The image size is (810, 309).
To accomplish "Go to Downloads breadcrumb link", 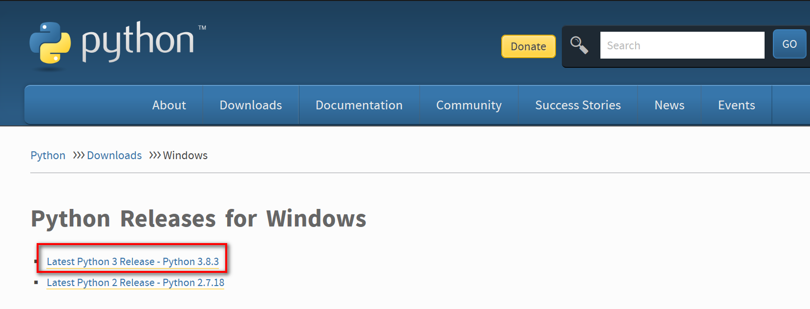I will click(x=114, y=155).
